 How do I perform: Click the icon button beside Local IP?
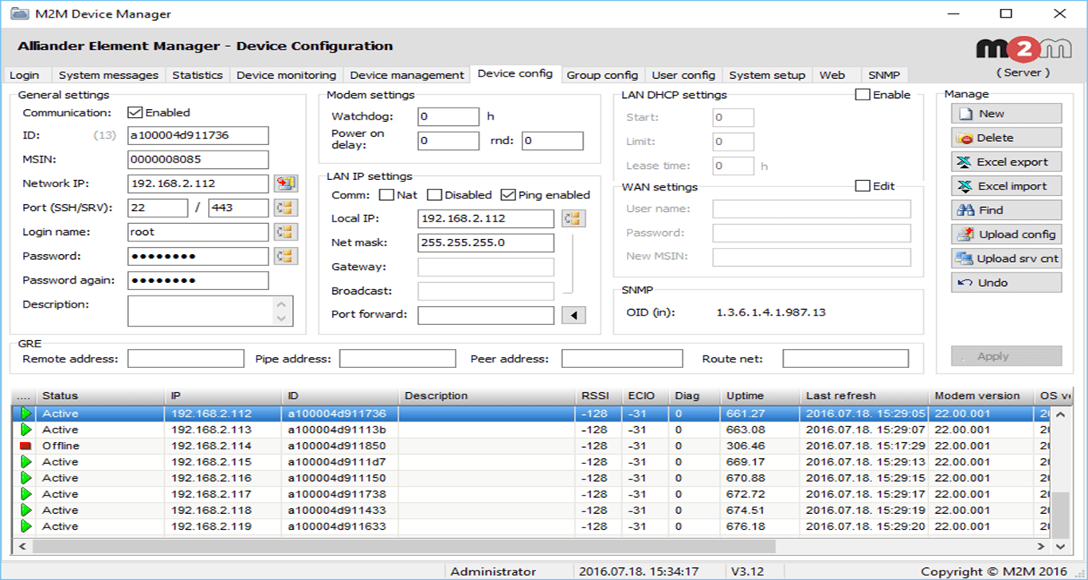point(573,218)
